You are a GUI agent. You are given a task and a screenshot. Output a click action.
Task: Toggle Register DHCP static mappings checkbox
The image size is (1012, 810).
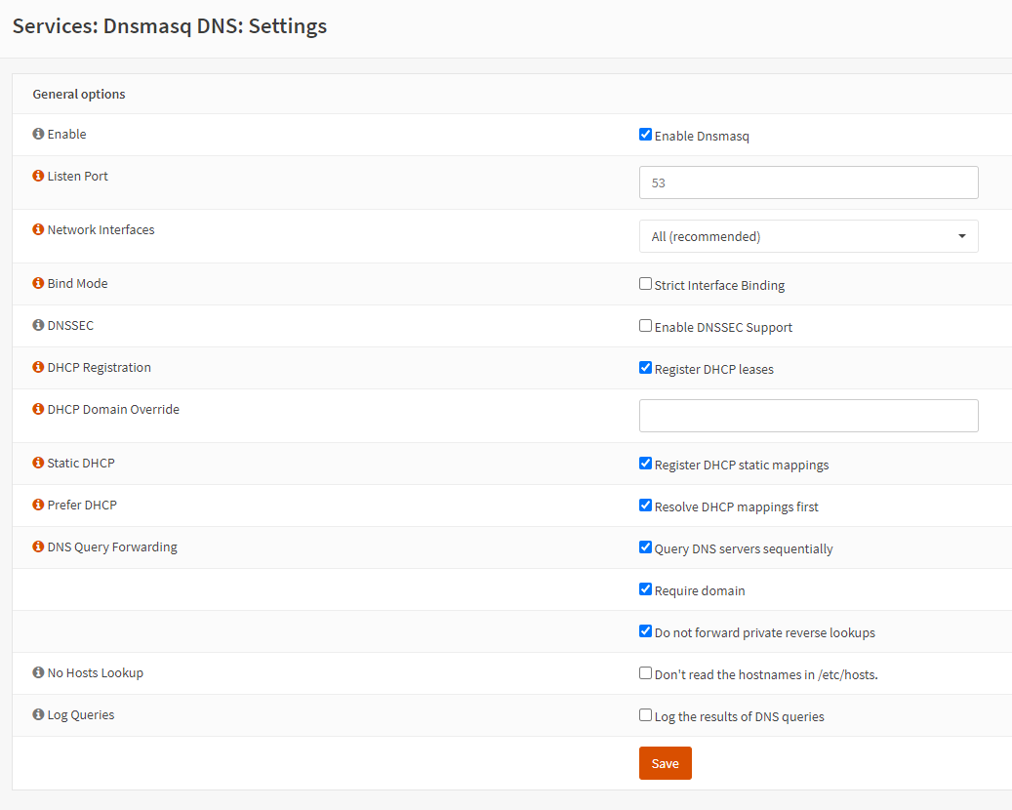645,463
